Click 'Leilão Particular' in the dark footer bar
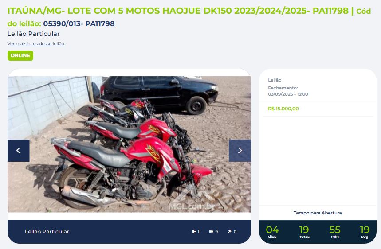The height and width of the screenshot is (249, 381). pyautogui.click(x=47, y=232)
